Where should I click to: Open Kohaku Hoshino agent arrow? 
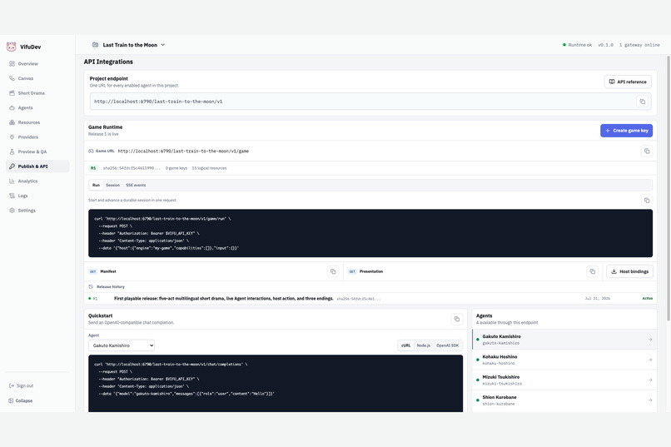[x=650, y=360]
